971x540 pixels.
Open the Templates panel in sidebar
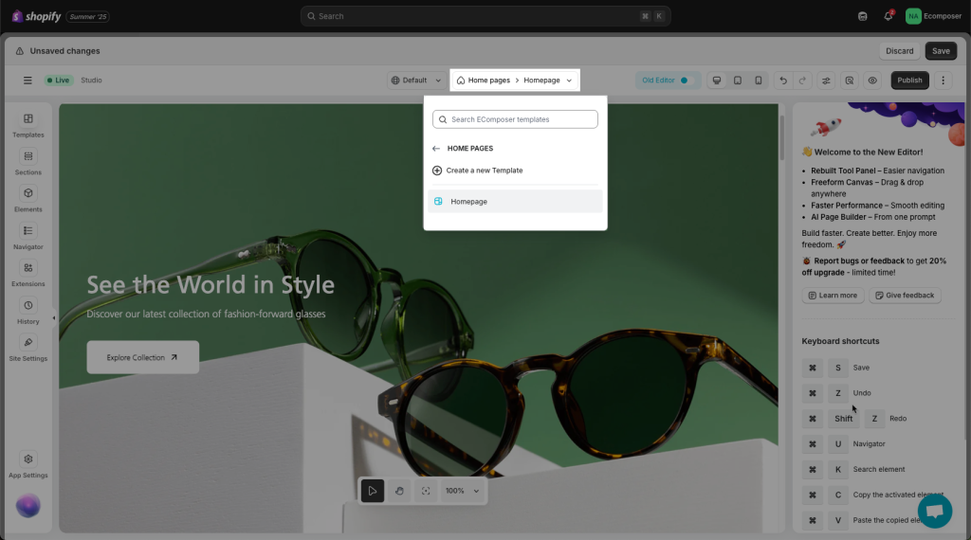click(27, 126)
